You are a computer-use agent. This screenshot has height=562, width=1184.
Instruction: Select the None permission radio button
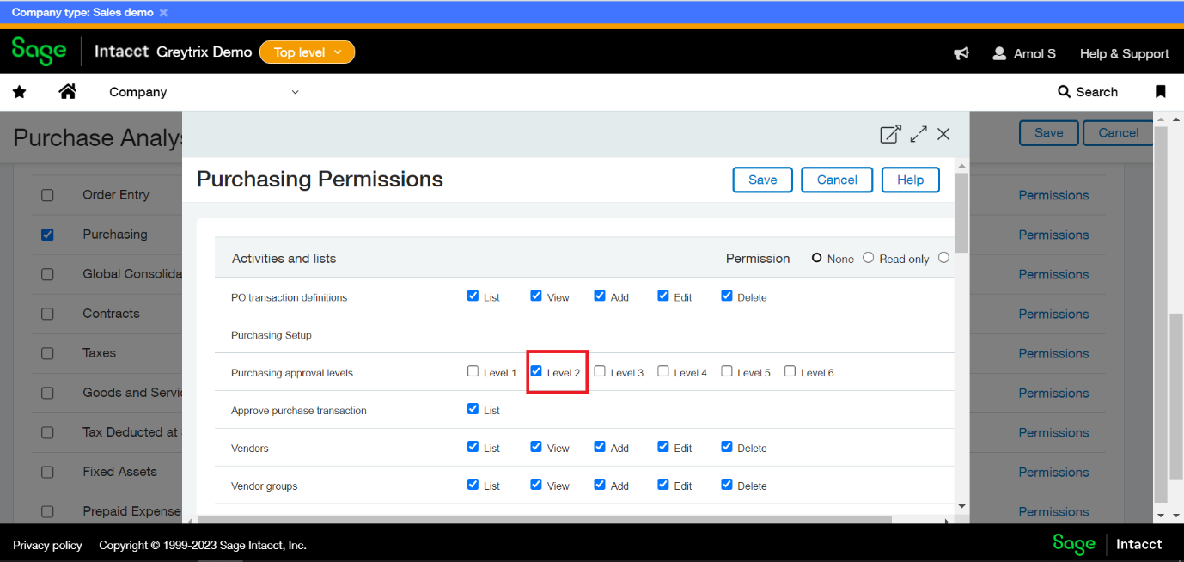817,258
